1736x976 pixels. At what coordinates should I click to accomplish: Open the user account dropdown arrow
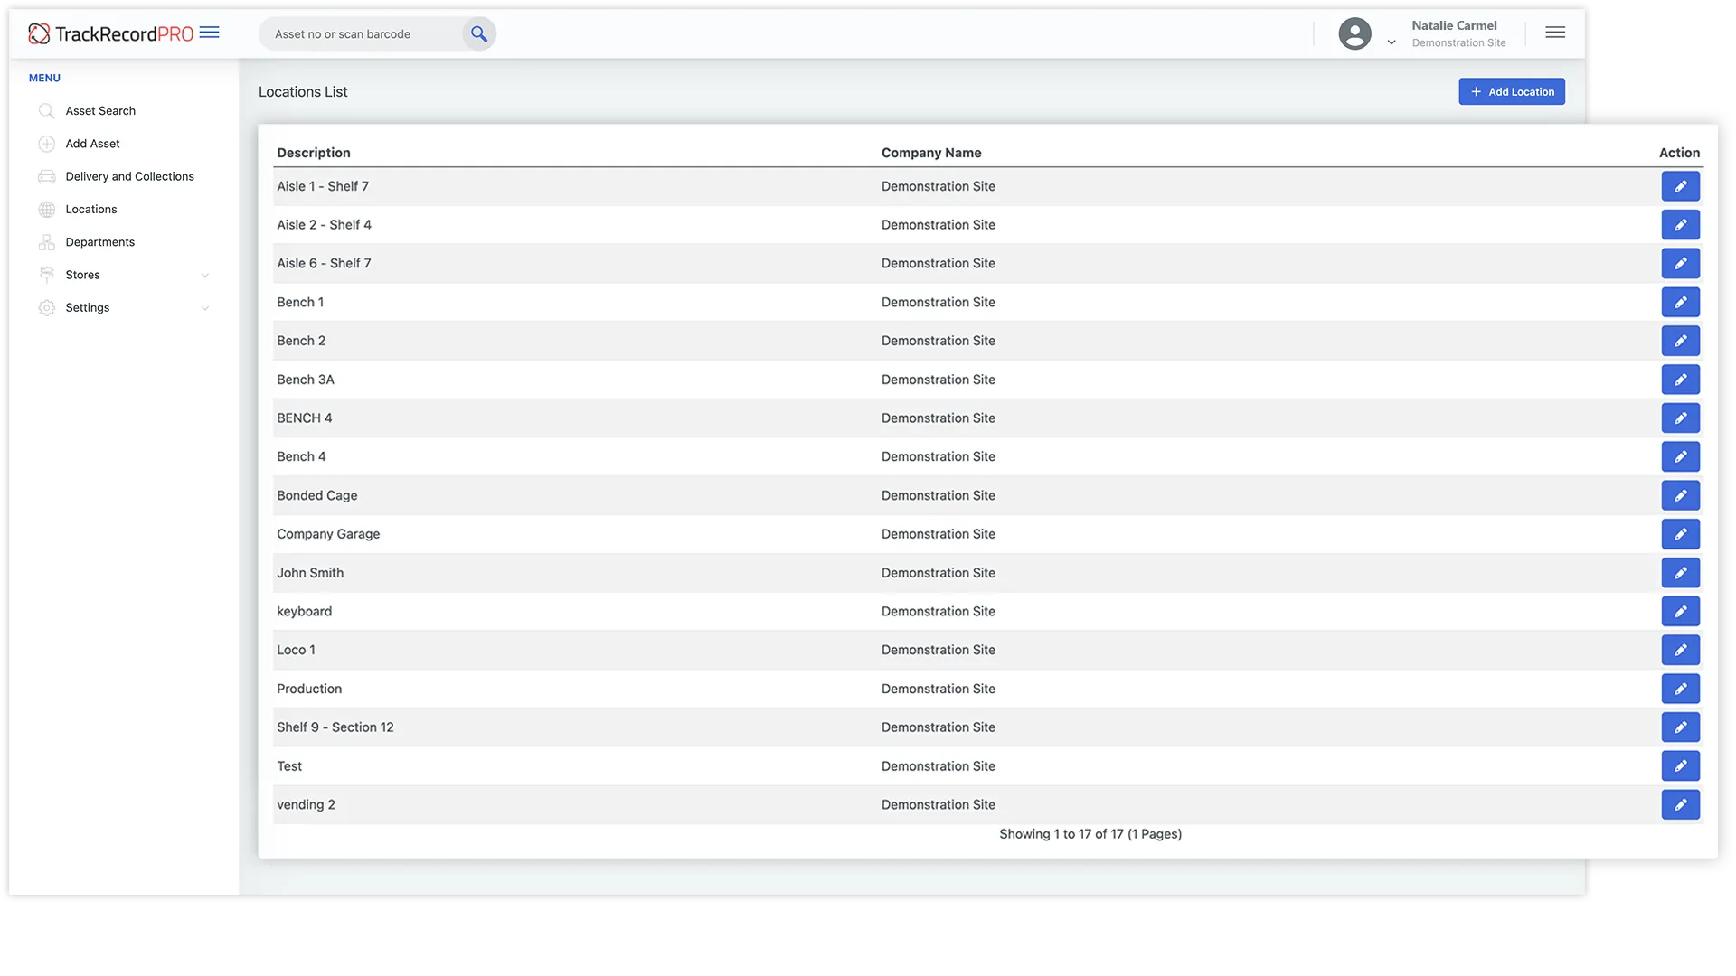click(x=1392, y=42)
